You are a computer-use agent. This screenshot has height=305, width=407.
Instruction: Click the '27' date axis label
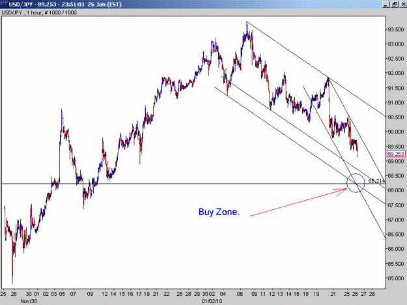click(x=363, y=294)
